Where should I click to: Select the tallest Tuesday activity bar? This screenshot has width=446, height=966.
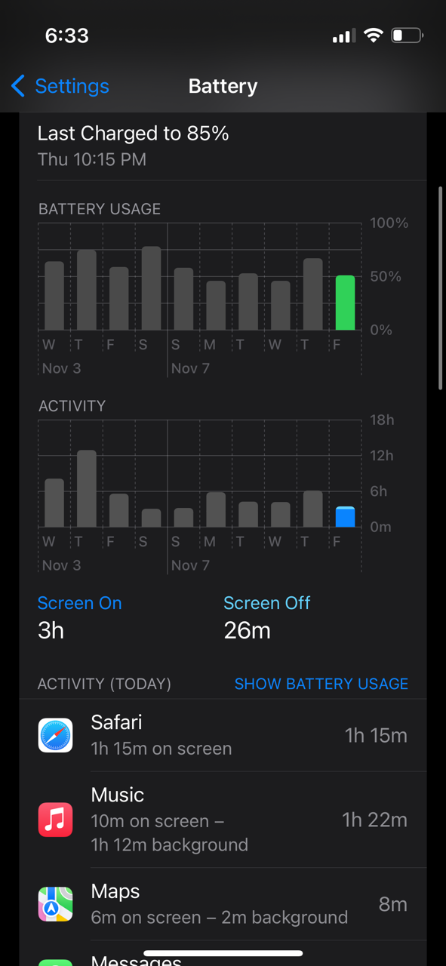(87, 488)
